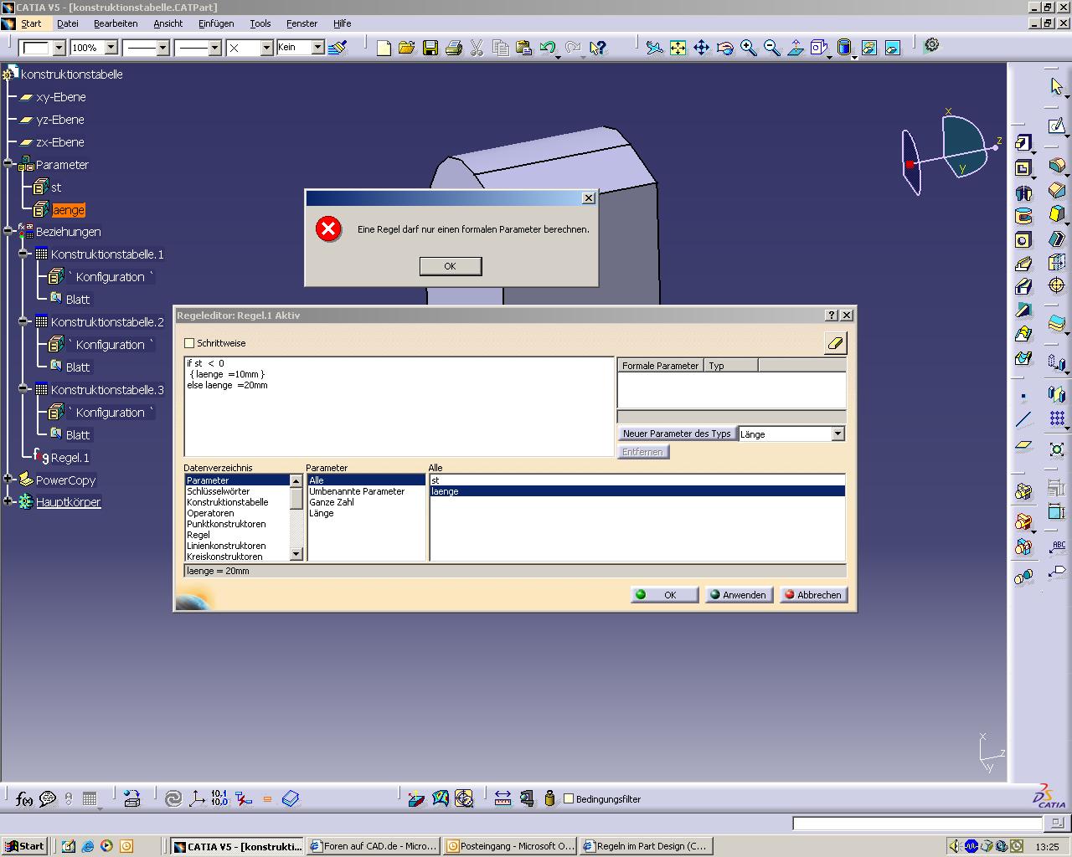The image size is (1072, 857).
Task: Click the Formula f(x) icon
Action: [24, 798]
